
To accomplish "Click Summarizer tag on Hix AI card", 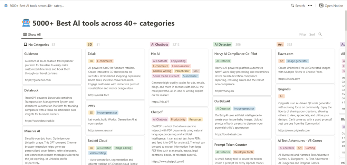I will 190,76.
